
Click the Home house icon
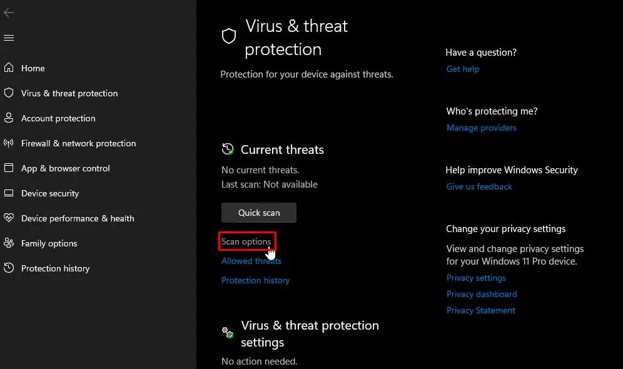click(9, 68)
